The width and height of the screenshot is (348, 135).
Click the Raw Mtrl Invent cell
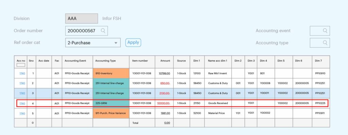point(217,73)
